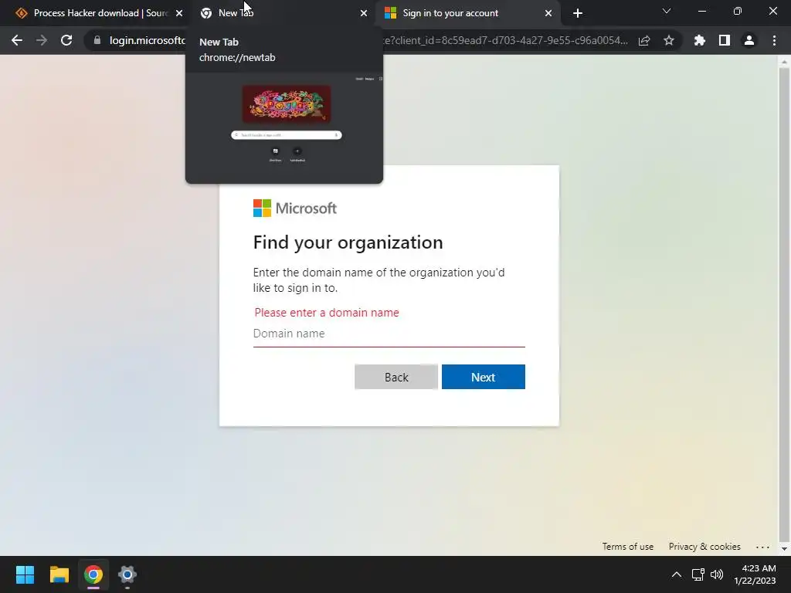Expand the tab search dropdown
791x593 pixels.
(x=667, y=11)
